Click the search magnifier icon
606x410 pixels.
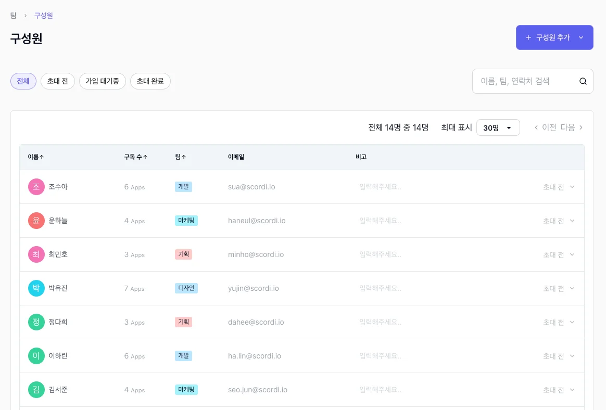click(583, 81)
